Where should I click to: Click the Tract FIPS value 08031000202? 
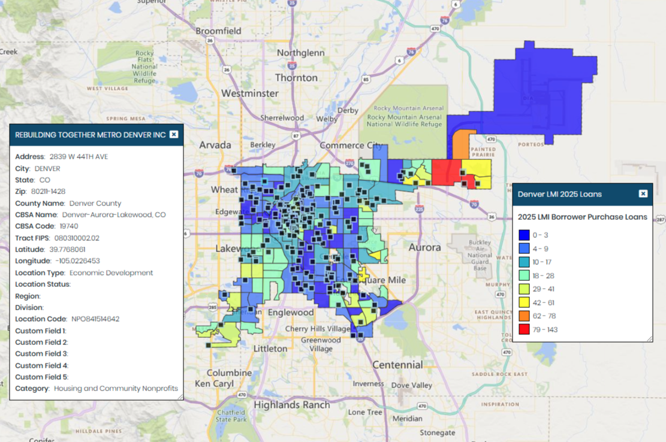point(77,238)
